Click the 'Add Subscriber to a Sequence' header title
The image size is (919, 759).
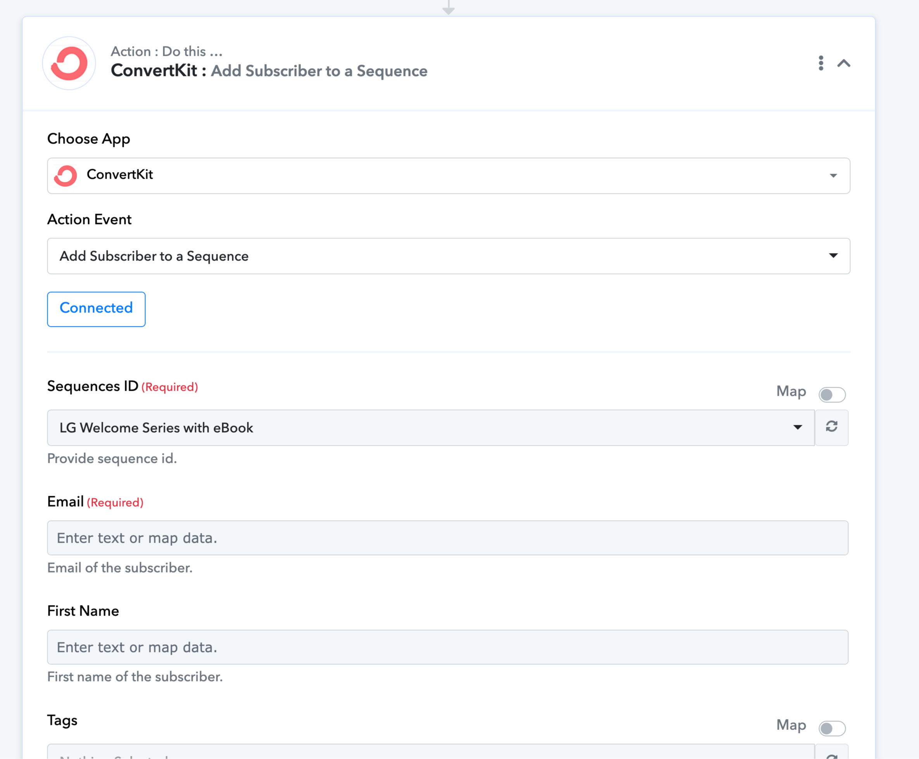(319, 71)
